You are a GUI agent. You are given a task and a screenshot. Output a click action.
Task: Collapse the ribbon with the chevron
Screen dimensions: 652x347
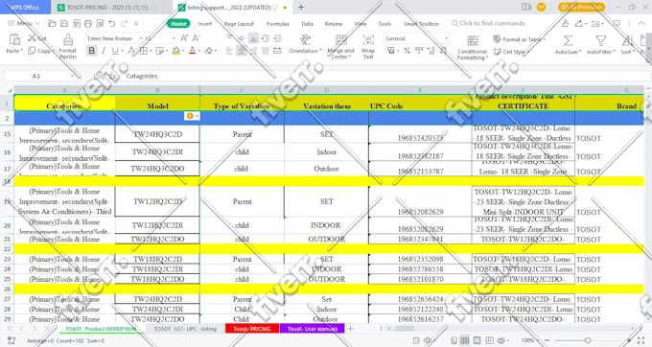point(641,24)
